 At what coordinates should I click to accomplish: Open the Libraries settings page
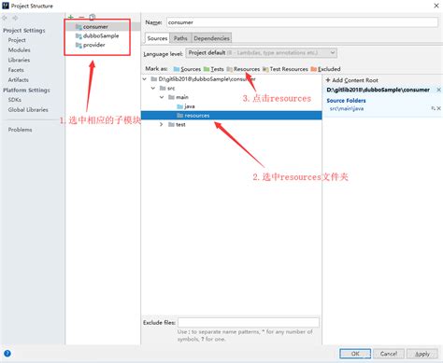pyautogui.click(x=19, y=60)
